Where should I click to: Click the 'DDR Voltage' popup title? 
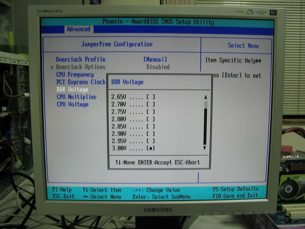127,82
